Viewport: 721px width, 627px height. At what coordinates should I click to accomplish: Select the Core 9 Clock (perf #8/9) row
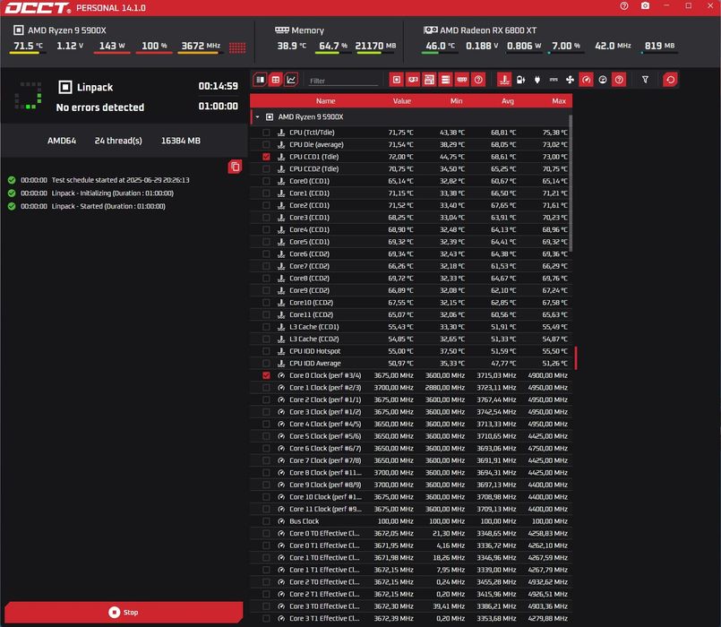[410, 485]
